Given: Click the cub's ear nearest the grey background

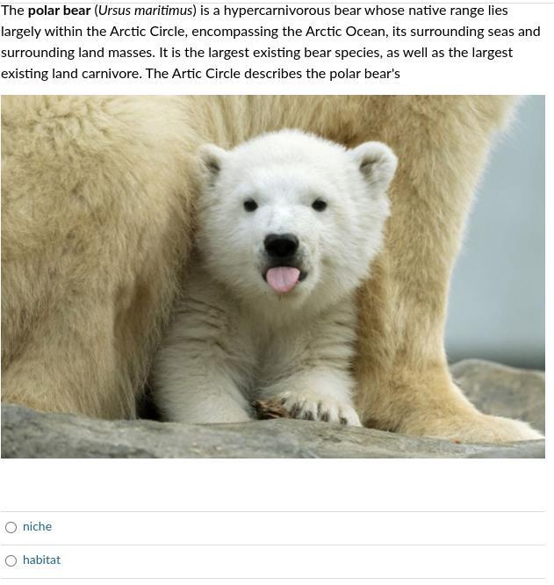Looking at the screenshot, I should click(x=375, y=163).
